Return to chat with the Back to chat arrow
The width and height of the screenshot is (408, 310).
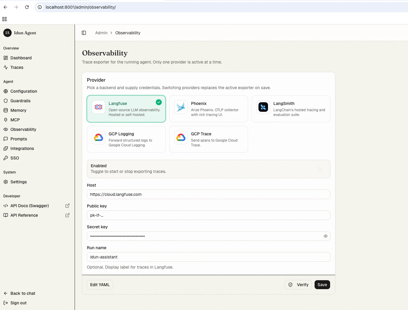[x=6, y=293]
